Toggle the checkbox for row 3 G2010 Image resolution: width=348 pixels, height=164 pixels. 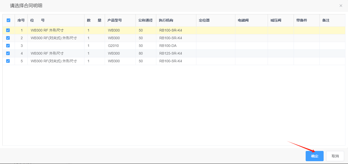point(8,46)
